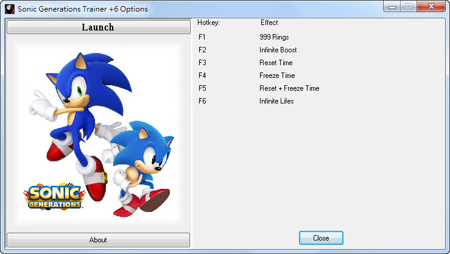
Task: Click the Sonic artwork image
Action: click(x=99, y=133)
